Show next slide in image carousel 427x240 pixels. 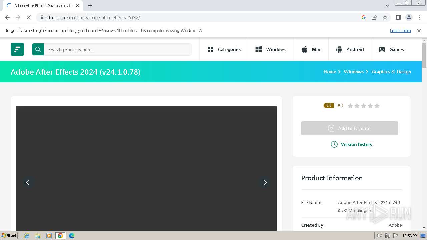coord(265,182)
